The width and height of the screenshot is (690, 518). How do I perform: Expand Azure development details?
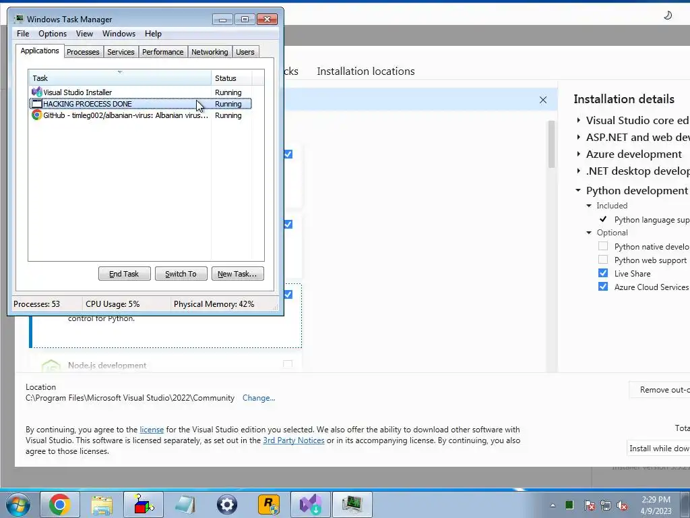pos(579,154)
